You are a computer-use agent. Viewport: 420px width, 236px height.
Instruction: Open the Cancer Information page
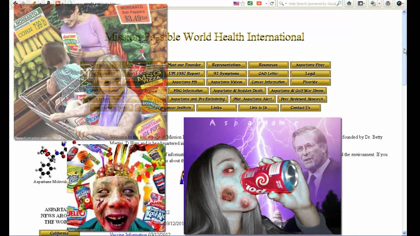click(268, 82)
